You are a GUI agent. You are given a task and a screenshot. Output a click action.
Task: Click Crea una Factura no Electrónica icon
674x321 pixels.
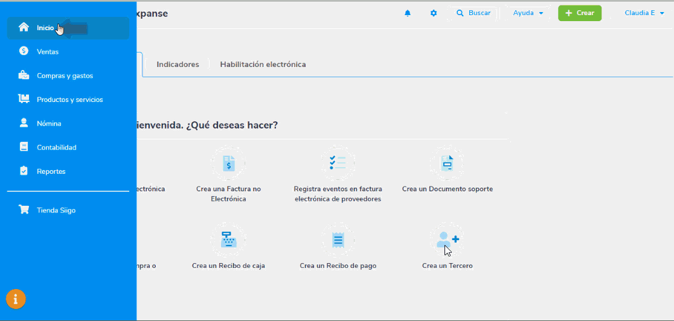tap(228, 164)
